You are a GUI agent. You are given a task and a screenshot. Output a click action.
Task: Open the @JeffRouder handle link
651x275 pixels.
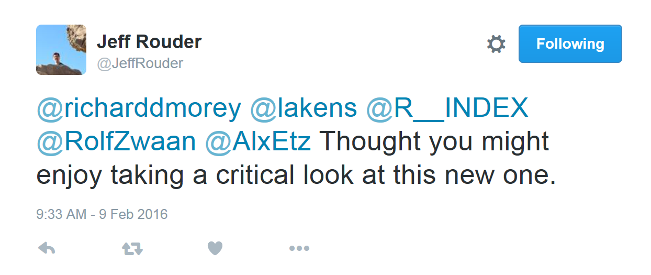[x=140, y=63]
